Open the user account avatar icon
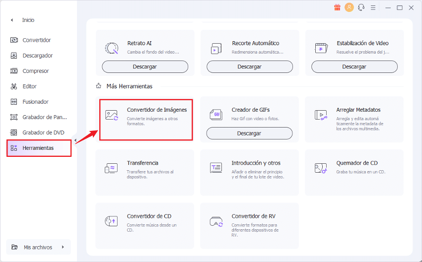The height and width of the screenshot is (262, 422). point(349,7)
